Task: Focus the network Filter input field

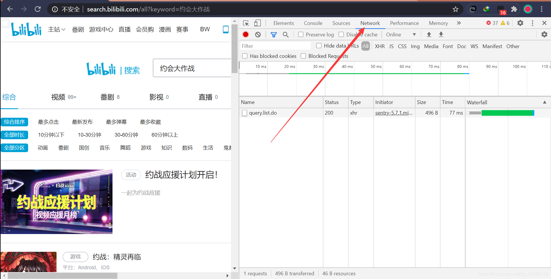Action: coord(276,46)
